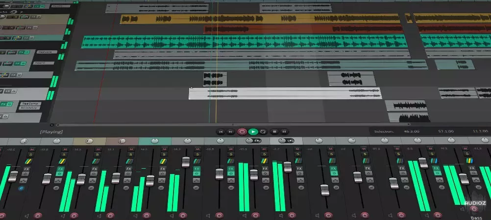The image size is (491, 220).
Task: Click the volume fader on -2.7 channel
Action: tap(288, 167)
